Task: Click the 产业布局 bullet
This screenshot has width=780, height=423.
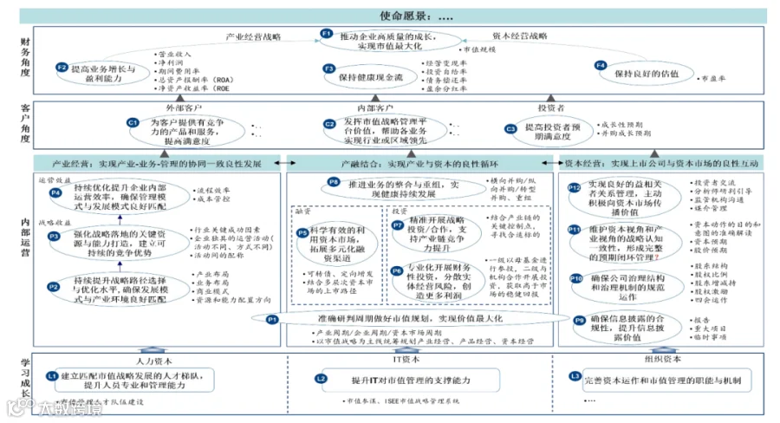Action: pyautogui.click(x=211, y=274)
